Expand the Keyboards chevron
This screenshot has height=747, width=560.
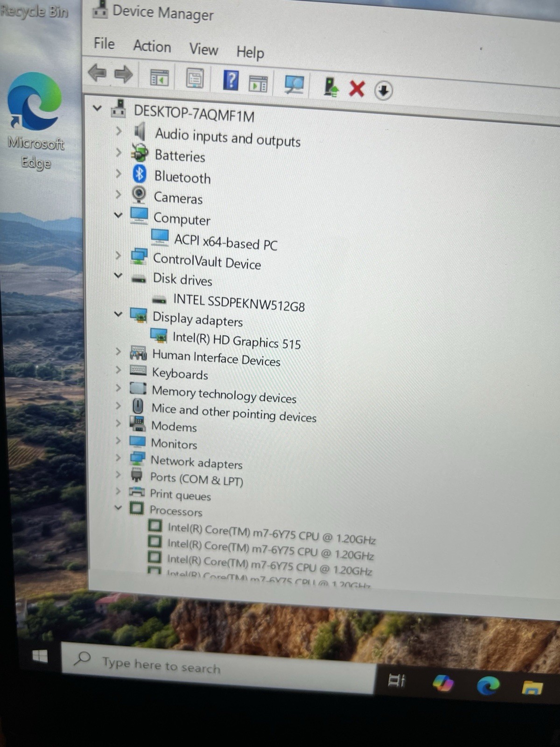pyautogui.click(x=118, y=370)
